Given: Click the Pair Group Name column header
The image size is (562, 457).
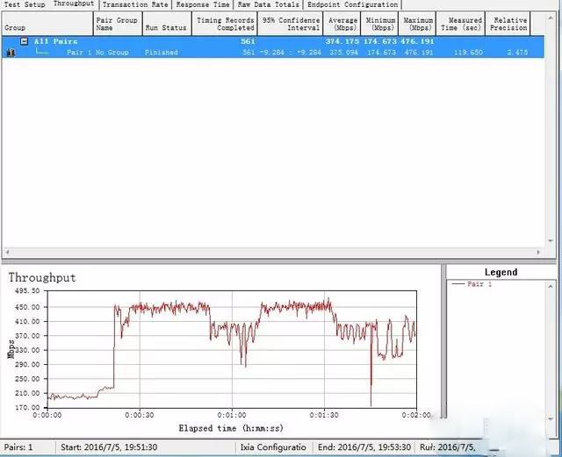Looking at the screenshot, I should coord(116,24).
